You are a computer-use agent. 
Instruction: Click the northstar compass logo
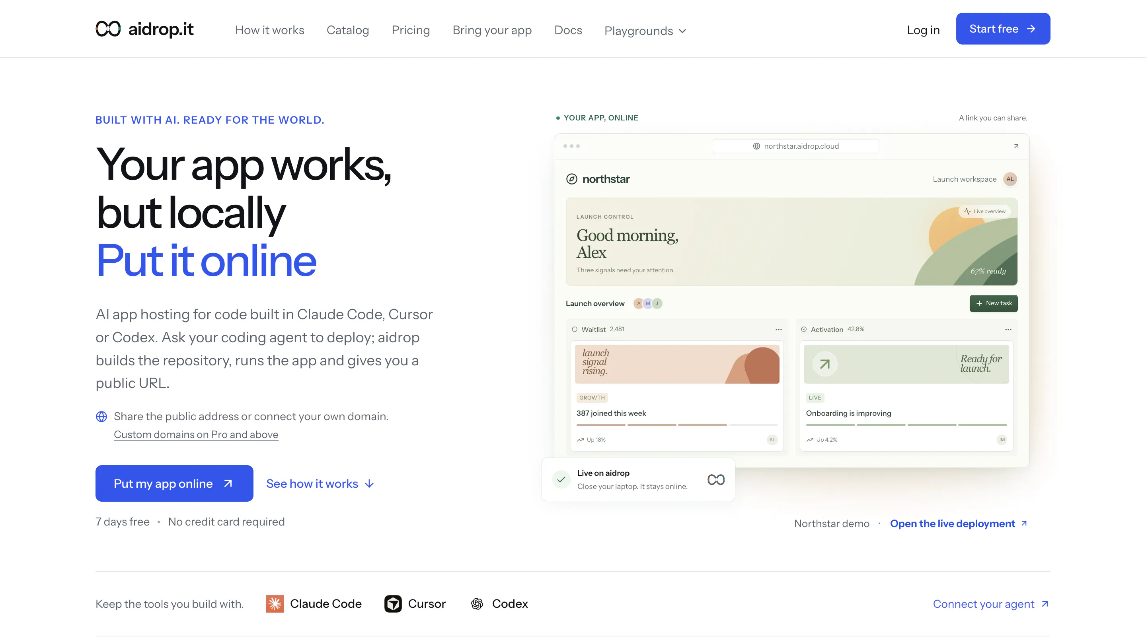572,178
